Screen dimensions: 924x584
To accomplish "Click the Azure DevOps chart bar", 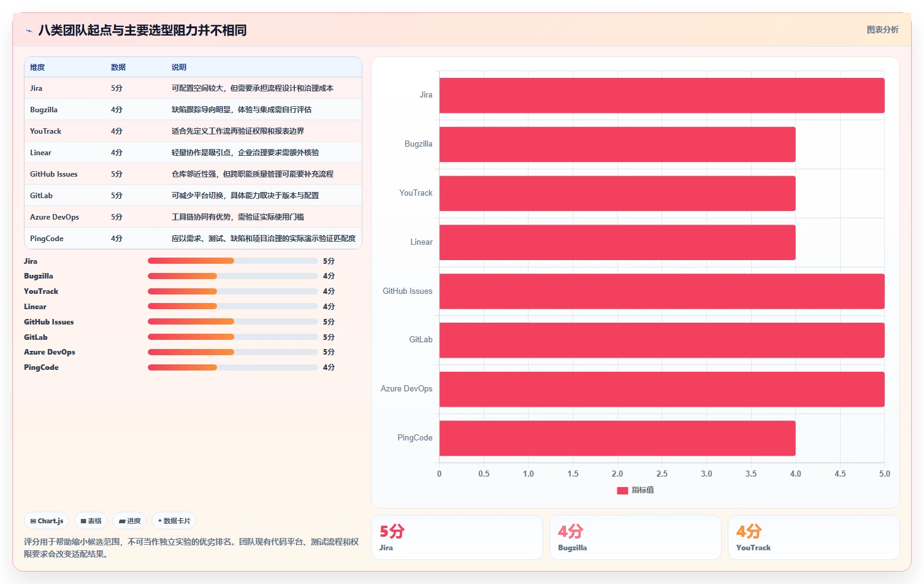I will point(662,389).
